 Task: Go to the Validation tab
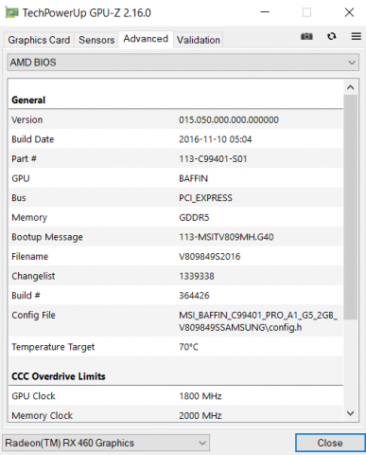click(x=199, y=40)
